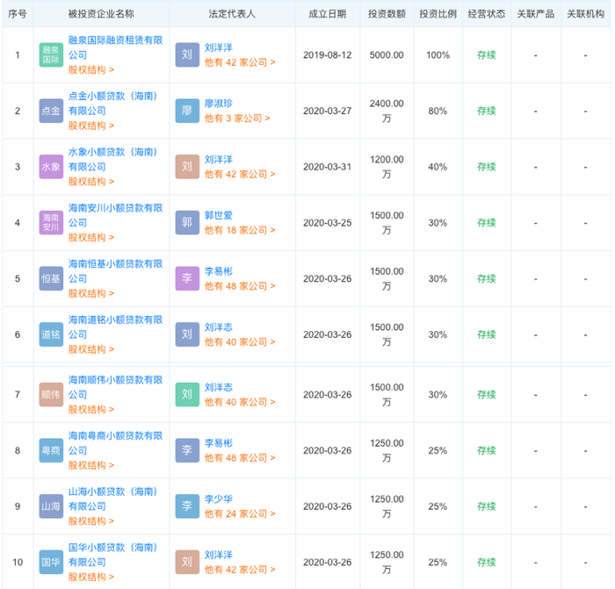Click the 廖 avatar icon for 廖淑珍

[187, 111]
